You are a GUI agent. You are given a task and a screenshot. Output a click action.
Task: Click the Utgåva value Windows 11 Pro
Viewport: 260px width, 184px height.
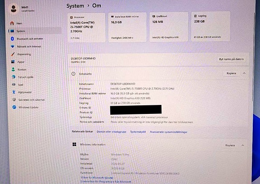[x=120, y=154]
